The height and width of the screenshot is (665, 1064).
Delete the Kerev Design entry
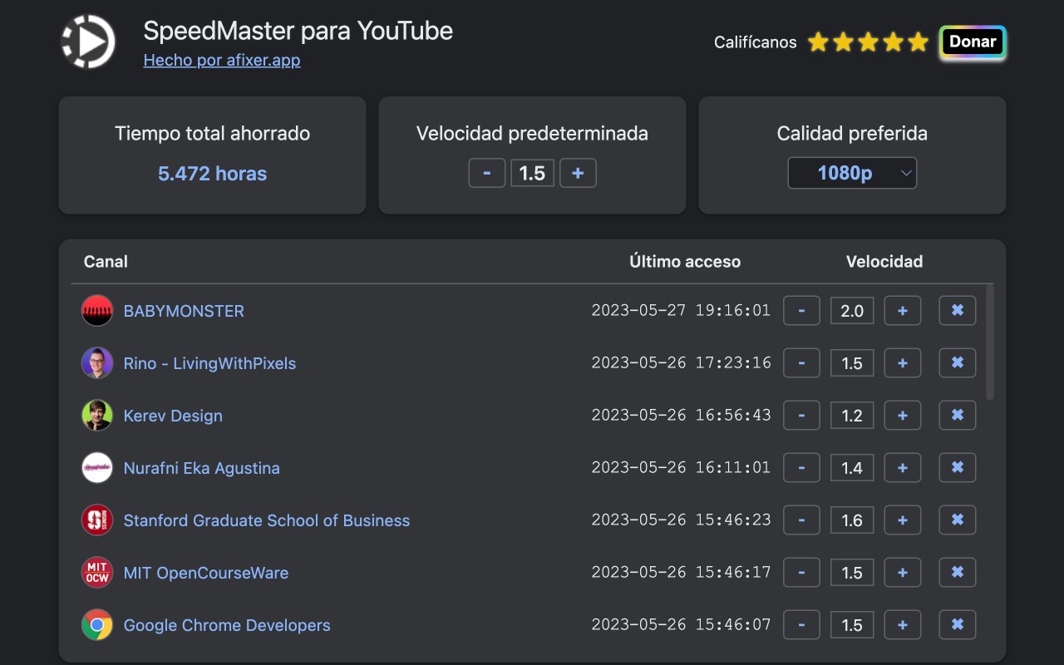958,416
